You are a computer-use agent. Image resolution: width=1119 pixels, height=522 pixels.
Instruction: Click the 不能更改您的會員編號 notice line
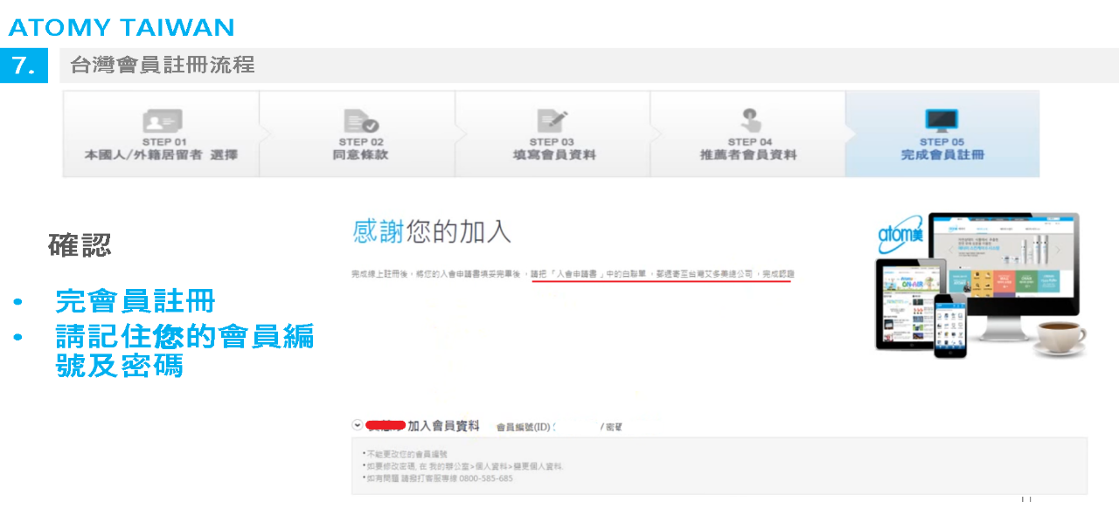click(x=406, y=455)
